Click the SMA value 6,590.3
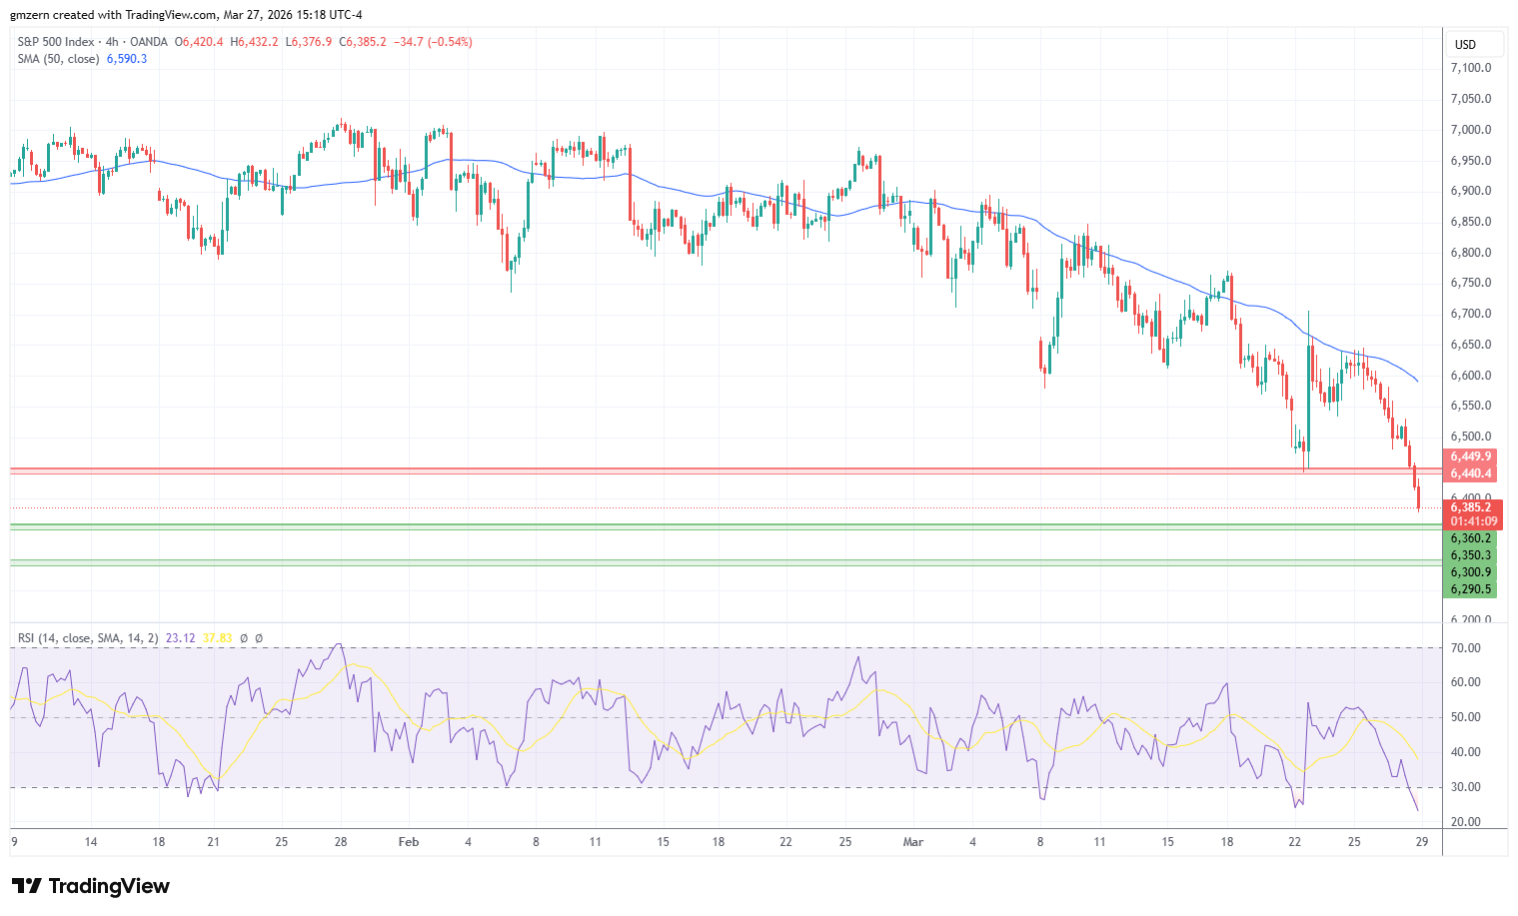The width and height of the screenshot is (1518, 916). (127, 59)
